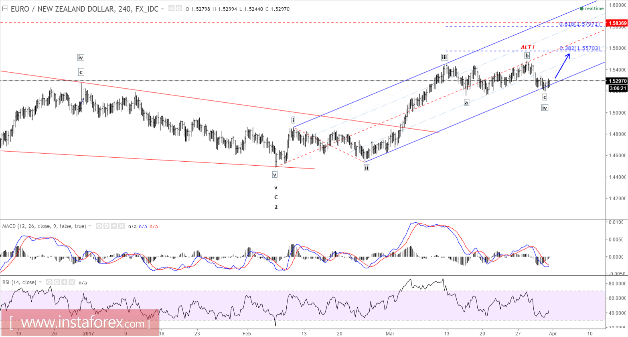
Task: Open the symbol dropdown next to FX_IDC
Action: click(162, 8)
